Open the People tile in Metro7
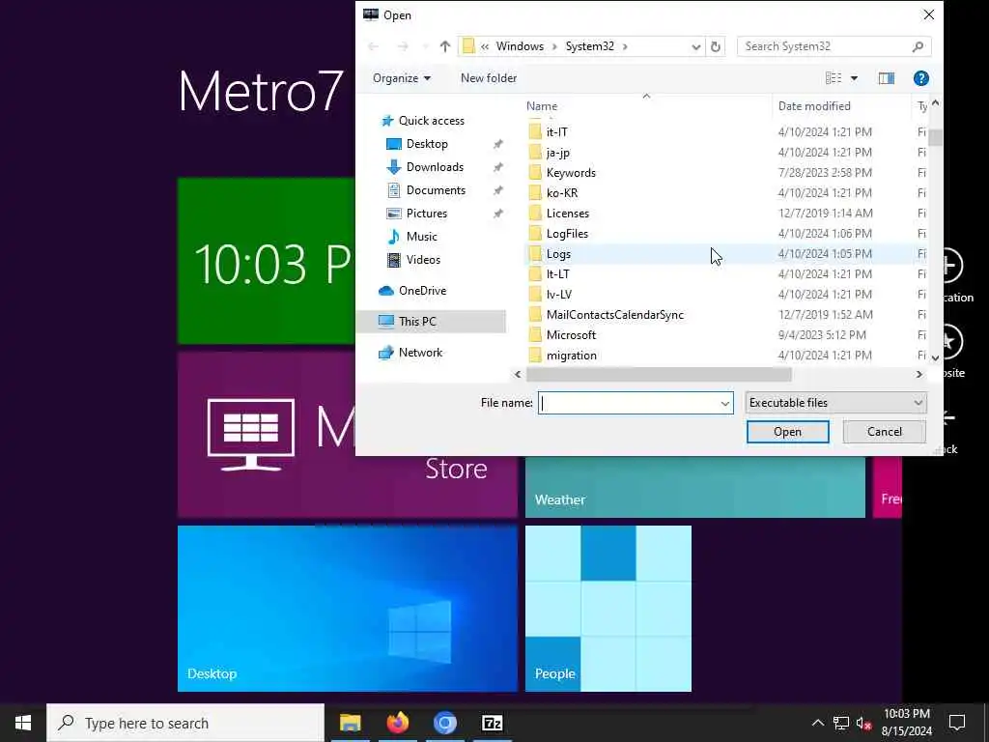The height and width of the screenshot is (742, 989). (x=608, y=609)
